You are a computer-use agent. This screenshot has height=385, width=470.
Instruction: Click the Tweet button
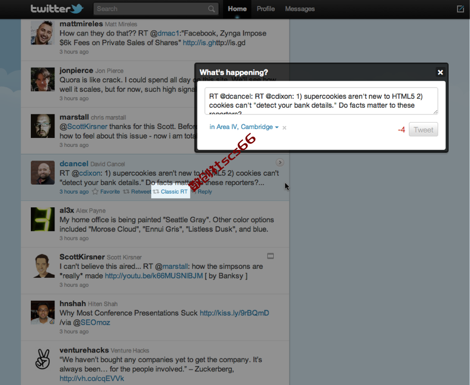(423, 130)
